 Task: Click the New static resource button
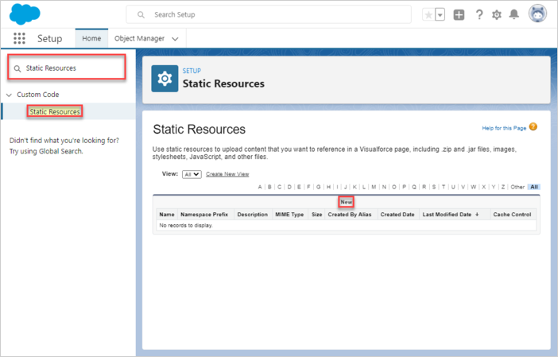(346, 202)
